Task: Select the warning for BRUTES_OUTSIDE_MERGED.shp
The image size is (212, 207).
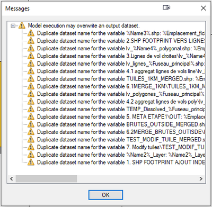Action: coord(121,124)
